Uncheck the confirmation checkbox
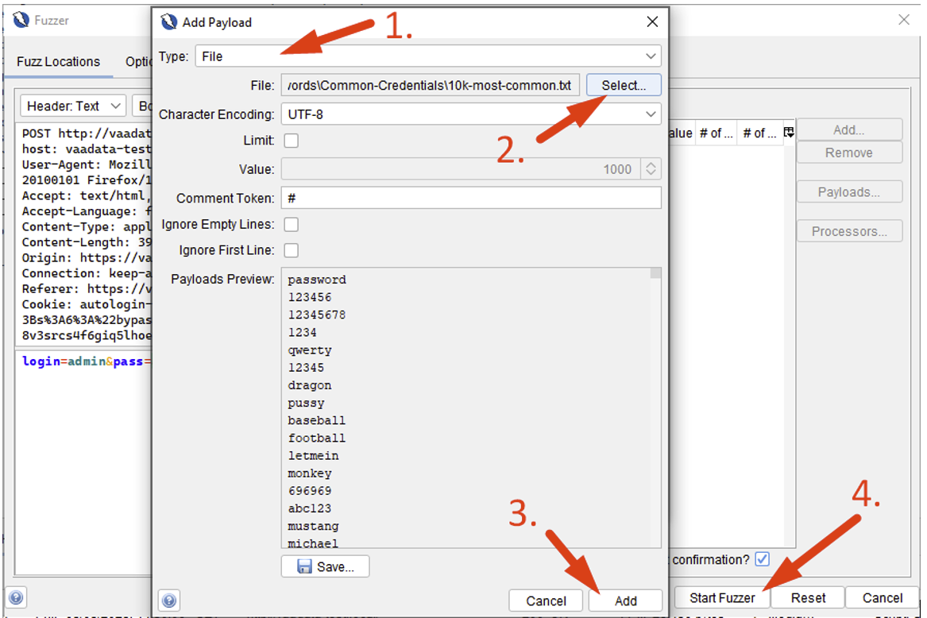This screenshot has width=927, height=618. 763,559
